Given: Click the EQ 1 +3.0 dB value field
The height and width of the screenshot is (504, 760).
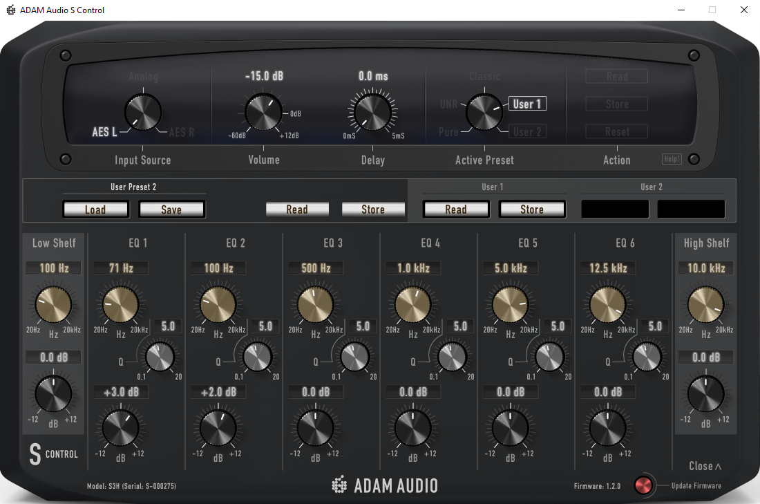Looking at the screenshot, I should [x=121, y=391].
